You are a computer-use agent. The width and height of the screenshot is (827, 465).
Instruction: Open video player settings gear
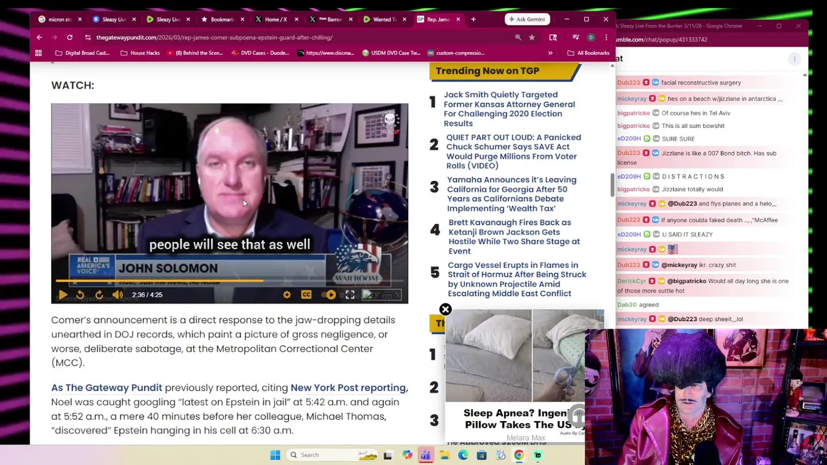click(287, 294)
